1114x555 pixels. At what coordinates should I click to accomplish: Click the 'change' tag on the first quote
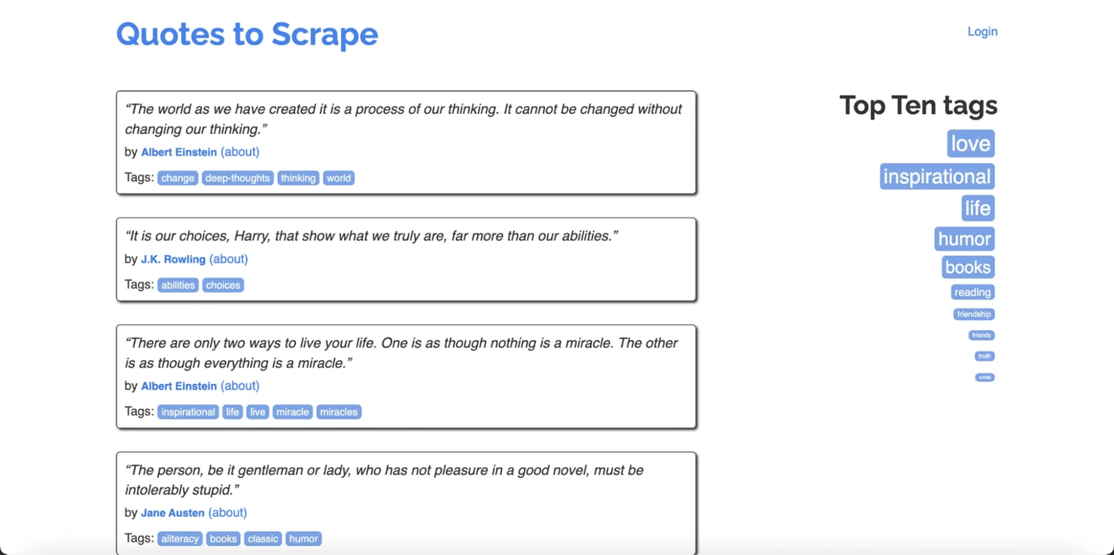pos(178,178)
